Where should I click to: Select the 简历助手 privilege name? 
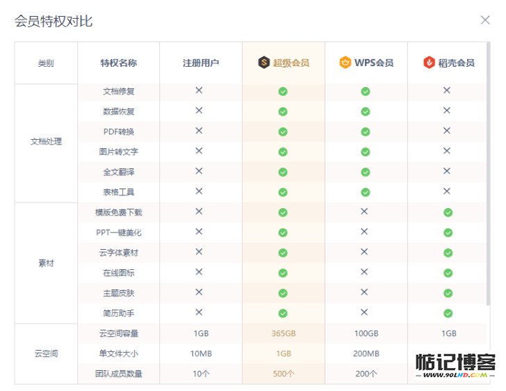[118, 313]
